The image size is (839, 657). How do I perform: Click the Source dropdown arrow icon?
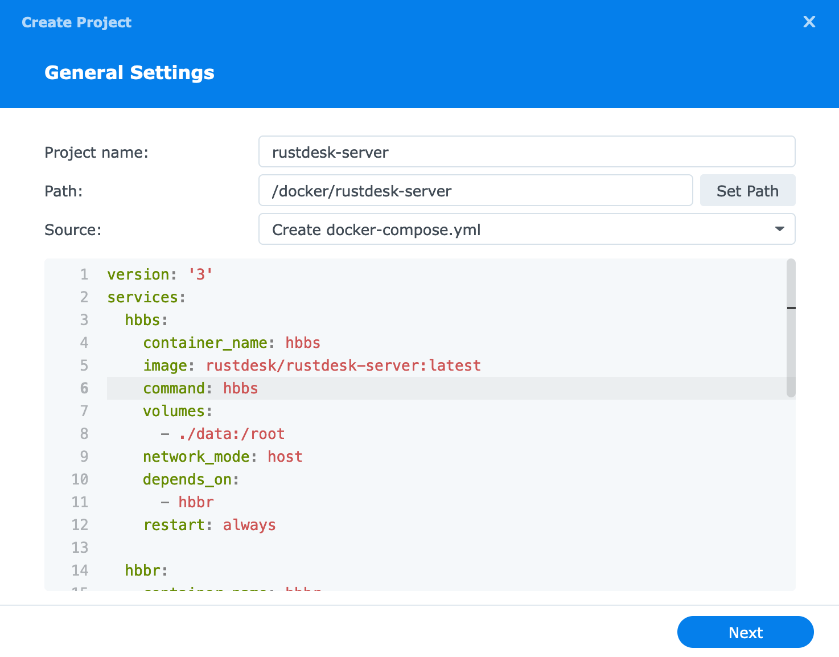tap(779, 229)
